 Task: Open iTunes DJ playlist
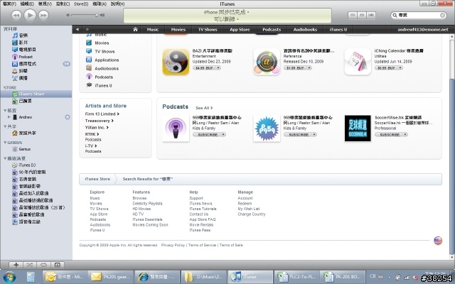[x=27, y=165]
